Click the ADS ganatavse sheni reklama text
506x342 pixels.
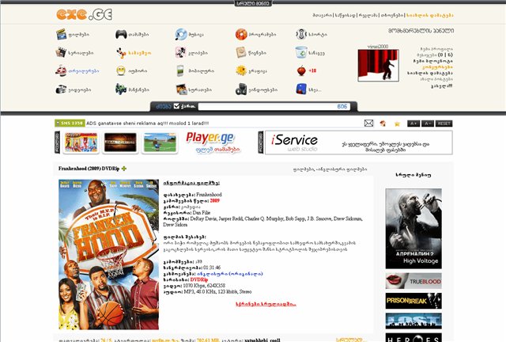click(x=148, y=123)
